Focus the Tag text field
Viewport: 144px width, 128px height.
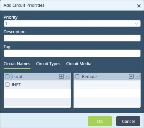[x=72, y=53]
